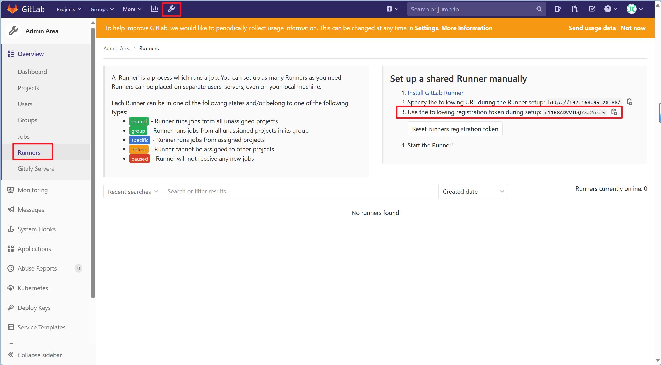
Task: Open the todos checkmark icon
Action: [x=592, y=9]
